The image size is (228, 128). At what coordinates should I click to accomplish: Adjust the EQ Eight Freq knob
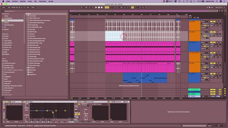click(x=27, y=106)
